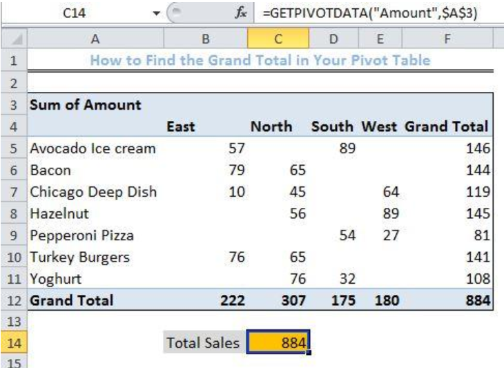Viewport: 504px width, 368px height.
Task: Select cell C14 showing 884
Action: click(278, 342)
